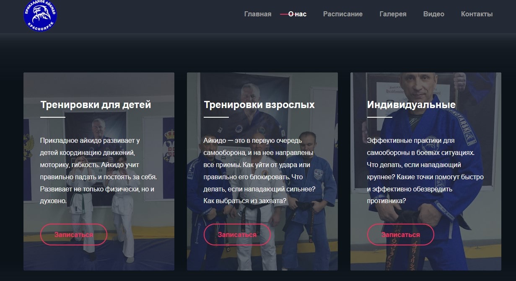Click the Тренировки взрослых heading

[259, 104]
